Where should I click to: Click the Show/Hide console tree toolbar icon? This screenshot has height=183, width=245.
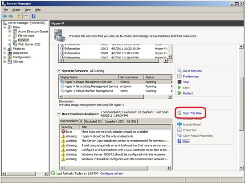[26, 16]
